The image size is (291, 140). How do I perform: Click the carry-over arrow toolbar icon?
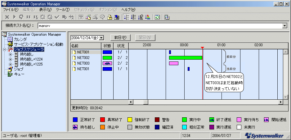pyautogui.click(x=65, y=17)
